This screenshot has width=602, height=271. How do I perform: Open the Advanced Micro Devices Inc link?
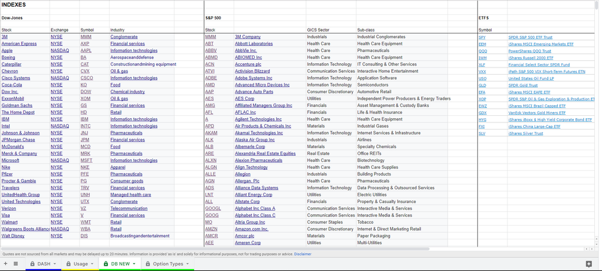pyautogui.click(x=262, y=85)
